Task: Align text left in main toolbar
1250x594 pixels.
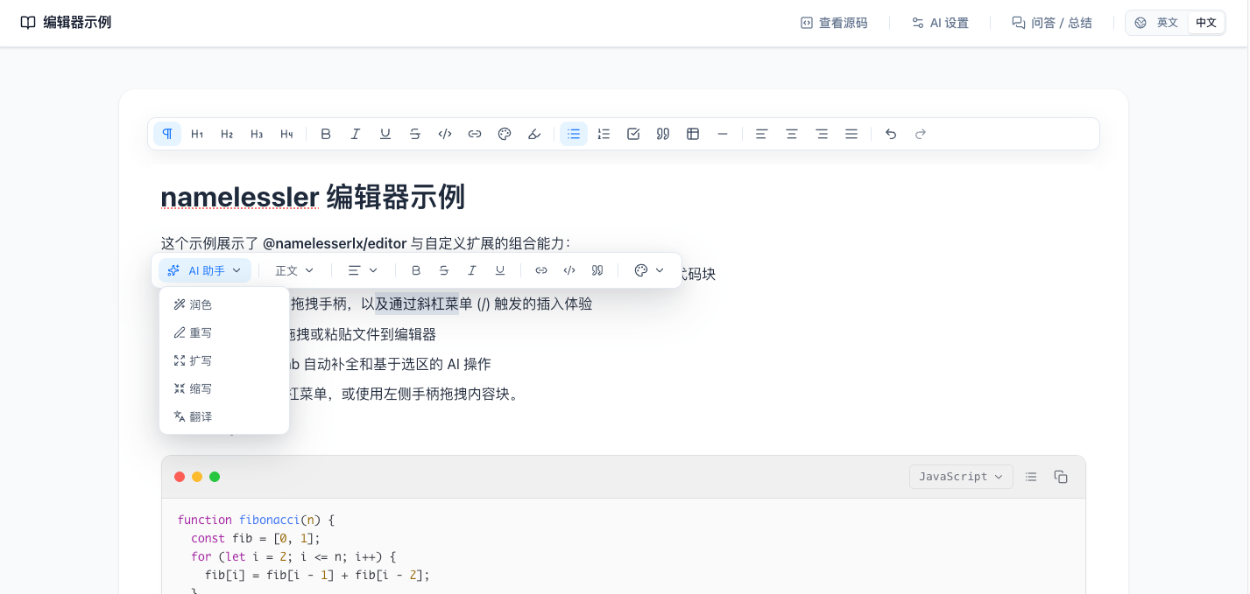Action: [762, 134]
